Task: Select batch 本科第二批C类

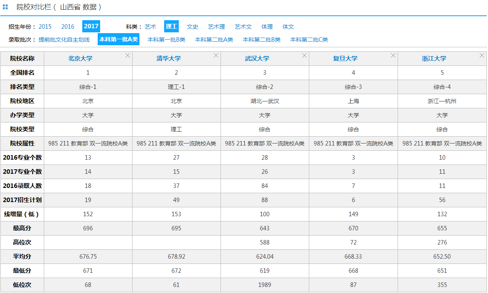Action: click(x=309, y=40)
